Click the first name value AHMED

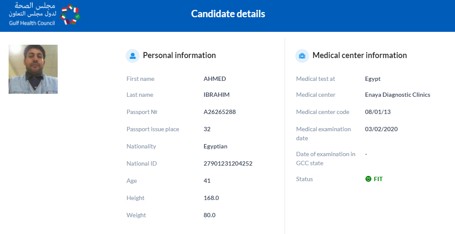(x=215, y=79)
